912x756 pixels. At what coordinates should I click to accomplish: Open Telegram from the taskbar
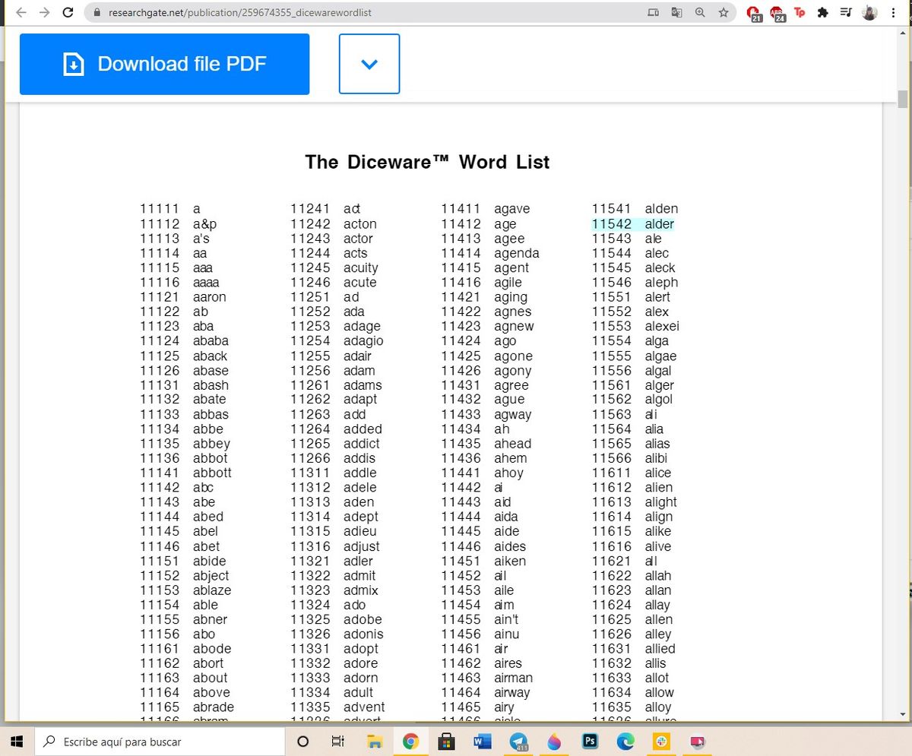click(x=519, y=741)
